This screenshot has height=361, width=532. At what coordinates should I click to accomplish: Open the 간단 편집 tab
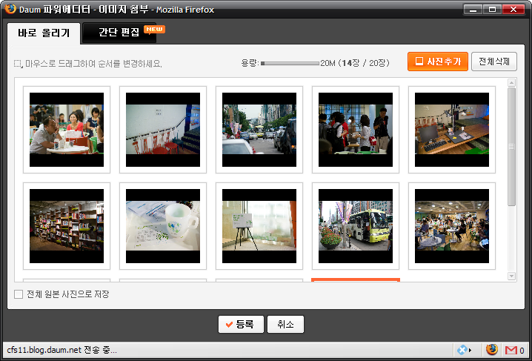[119, 33]
